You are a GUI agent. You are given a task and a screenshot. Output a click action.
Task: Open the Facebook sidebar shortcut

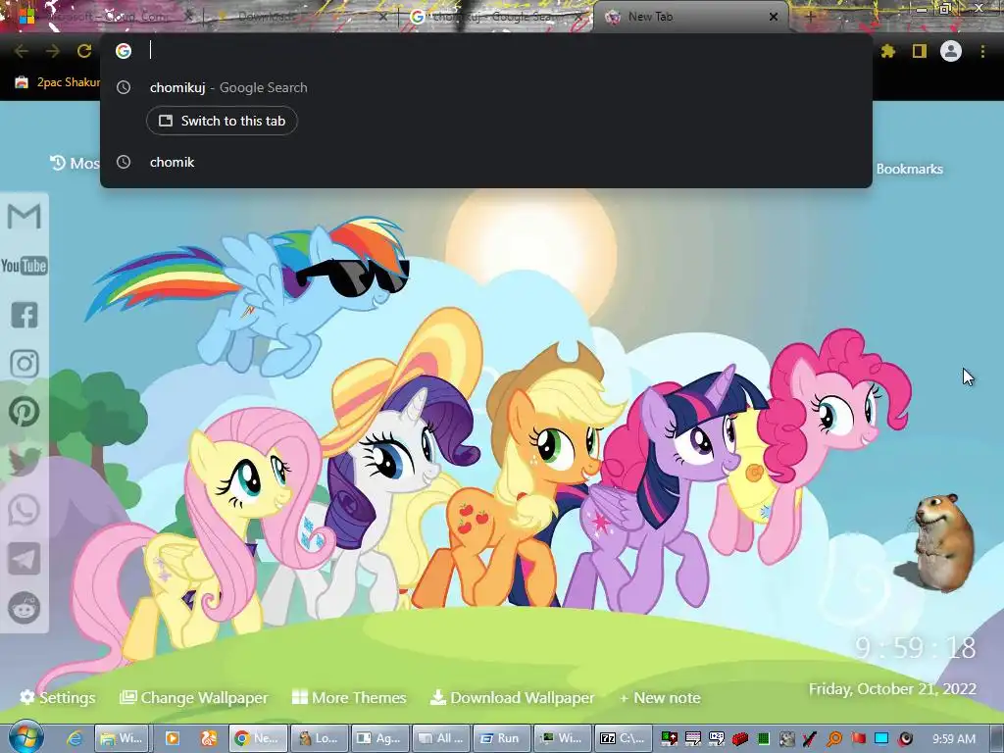point(25,315)
